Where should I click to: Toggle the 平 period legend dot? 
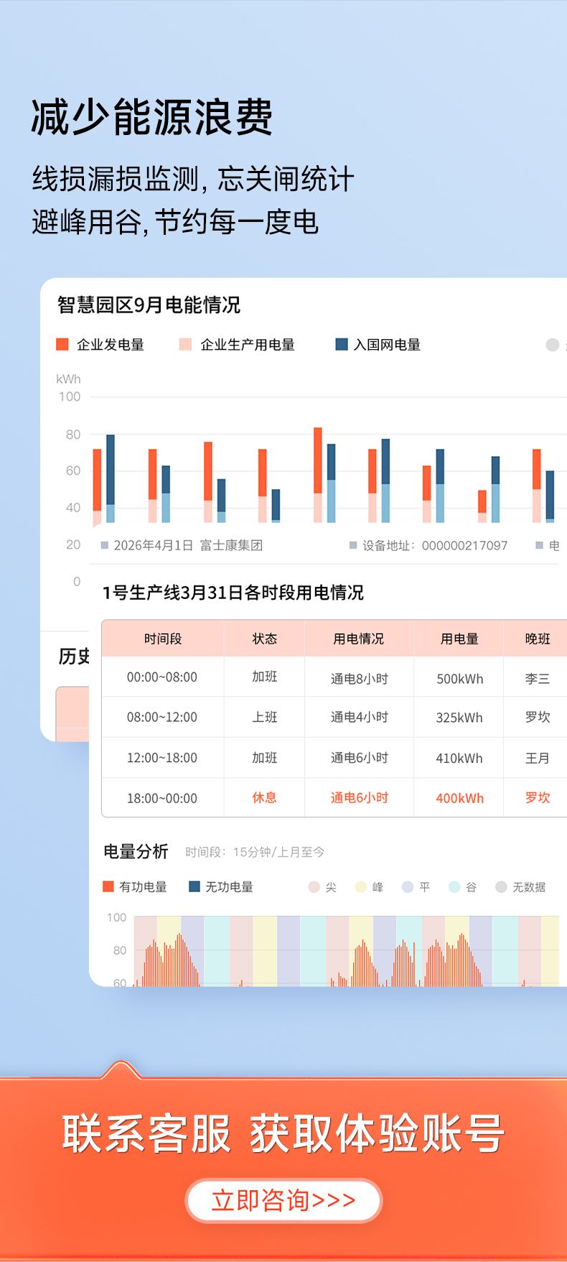click(408, 887)
